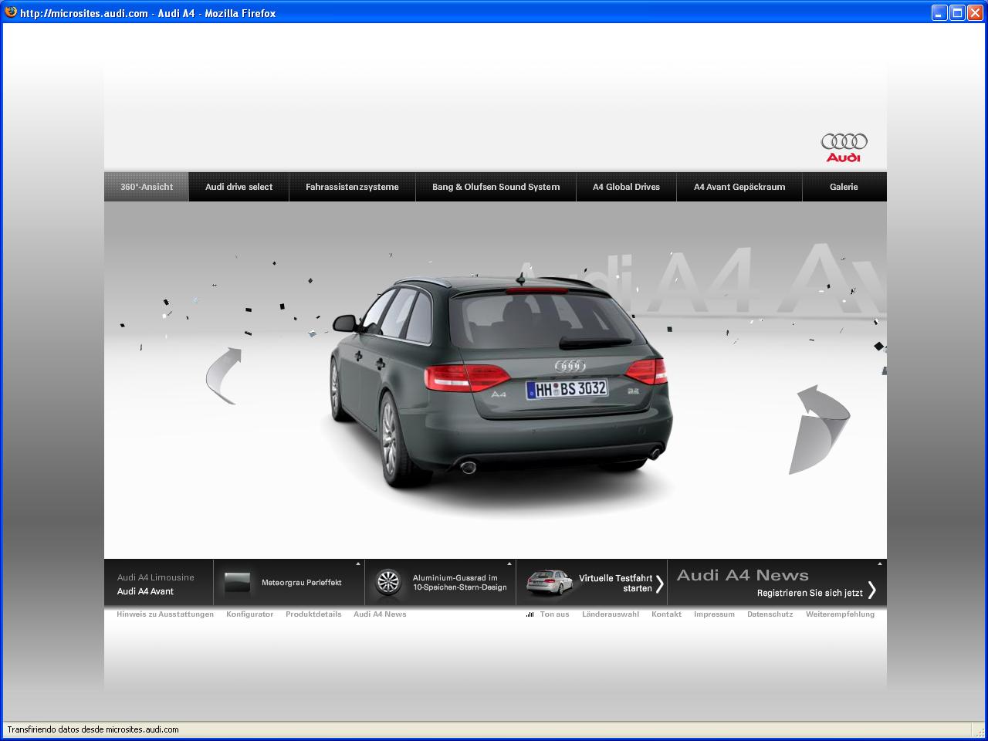Viewport: 988px width, 741px height.
Task: Rotate the car with the right curved arrow
Action: [820, 429]
